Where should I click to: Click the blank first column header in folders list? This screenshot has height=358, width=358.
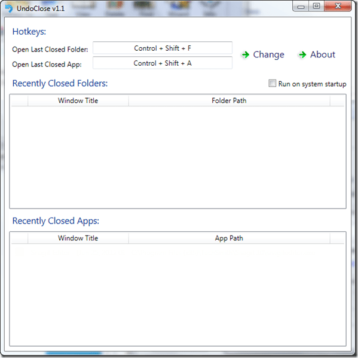(x=19, y=100)
